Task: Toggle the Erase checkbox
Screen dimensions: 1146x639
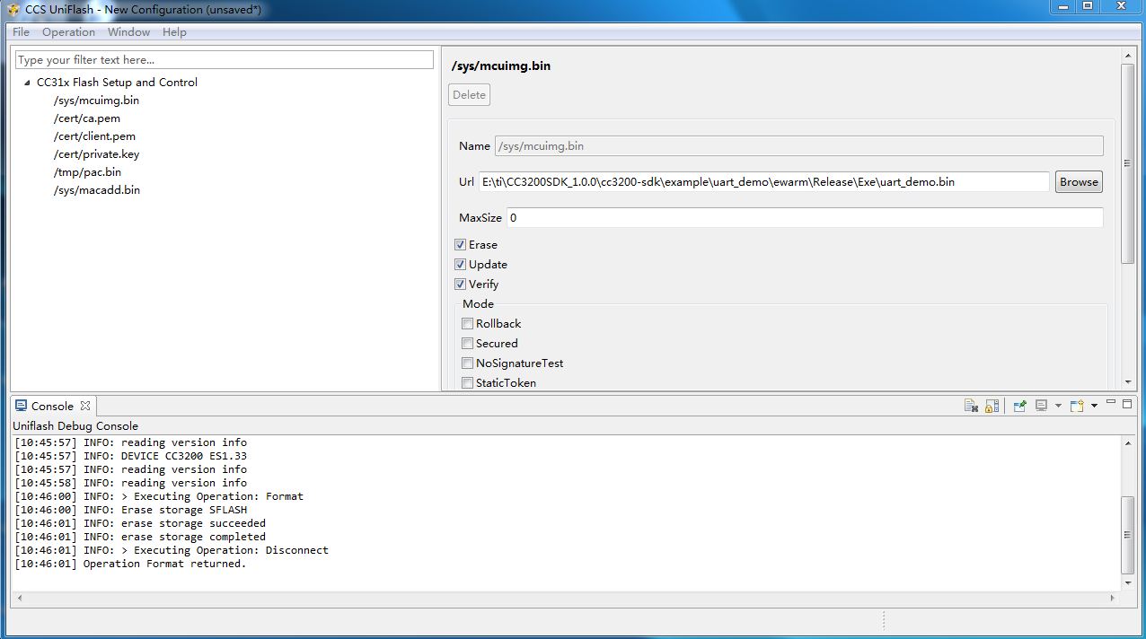Action: pos(460,244)
